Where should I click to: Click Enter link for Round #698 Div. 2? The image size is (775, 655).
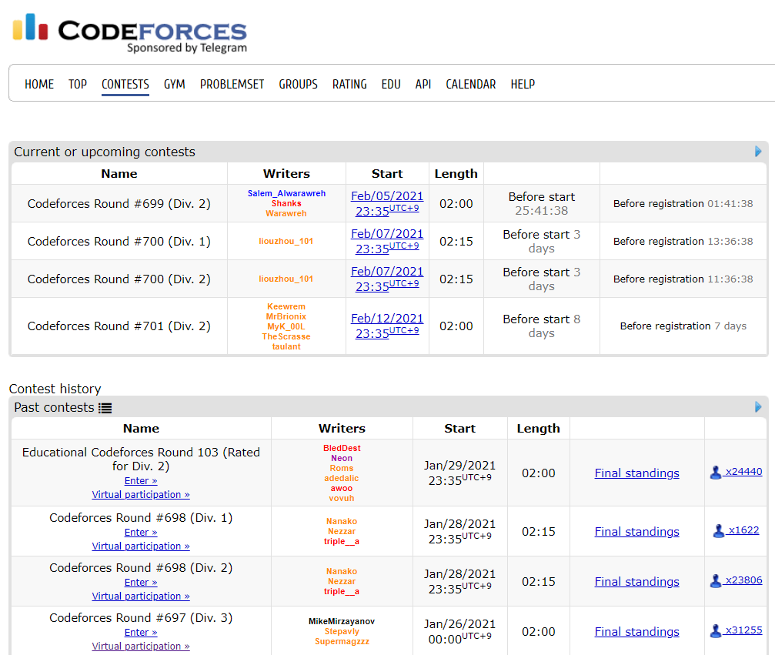141,583
